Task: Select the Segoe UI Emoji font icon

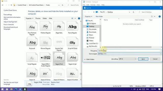Action: 45,73
